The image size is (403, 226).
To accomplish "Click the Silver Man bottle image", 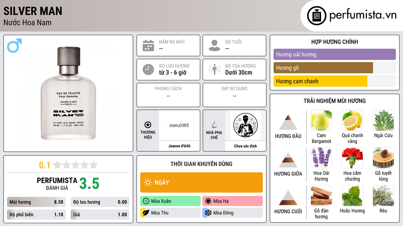I will [68, 93].
